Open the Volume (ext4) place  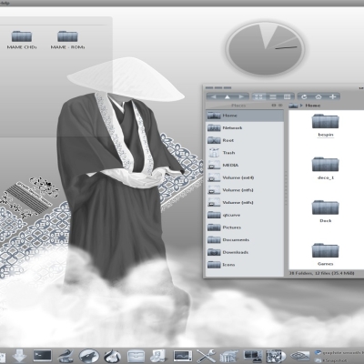245,177
